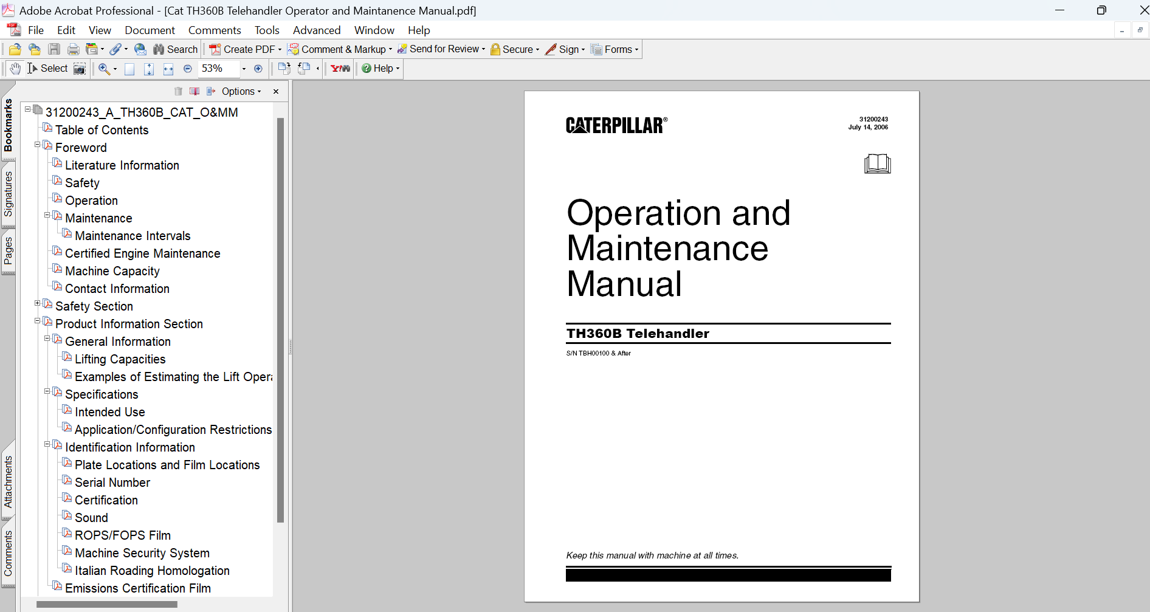Click the Open file folder icon
Viewport: 1150px width, 612px height.
[x=15, y=49]
